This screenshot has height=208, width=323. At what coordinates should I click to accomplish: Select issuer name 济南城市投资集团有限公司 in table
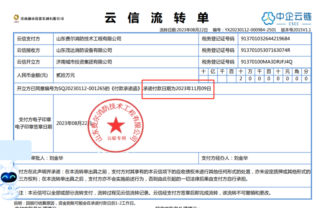click(84, 62)
